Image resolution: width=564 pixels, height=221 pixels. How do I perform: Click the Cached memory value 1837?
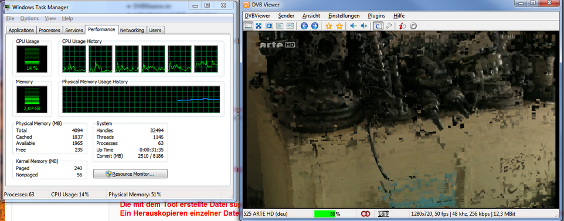click(77, 137)
